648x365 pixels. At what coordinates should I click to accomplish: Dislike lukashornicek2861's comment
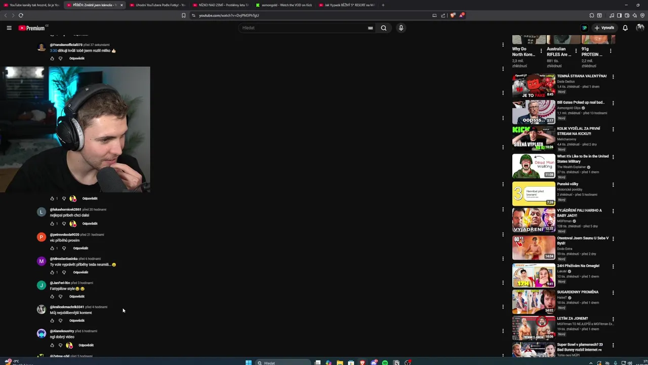64,224
